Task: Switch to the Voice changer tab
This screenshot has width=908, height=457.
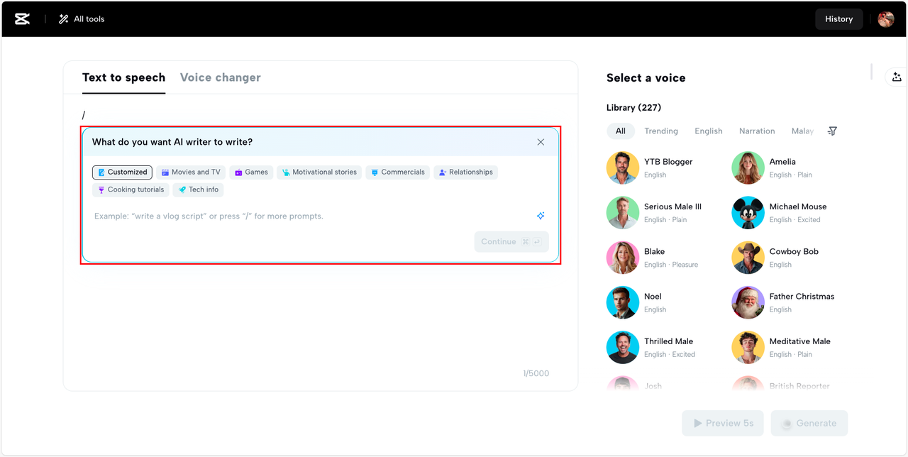Action: pyautogui.click(x=220, y=77)
